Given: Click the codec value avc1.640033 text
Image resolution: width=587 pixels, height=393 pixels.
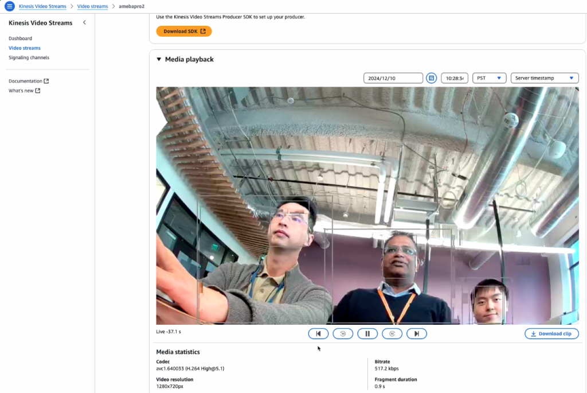Looking at the screenshot, I should [190, 368].
